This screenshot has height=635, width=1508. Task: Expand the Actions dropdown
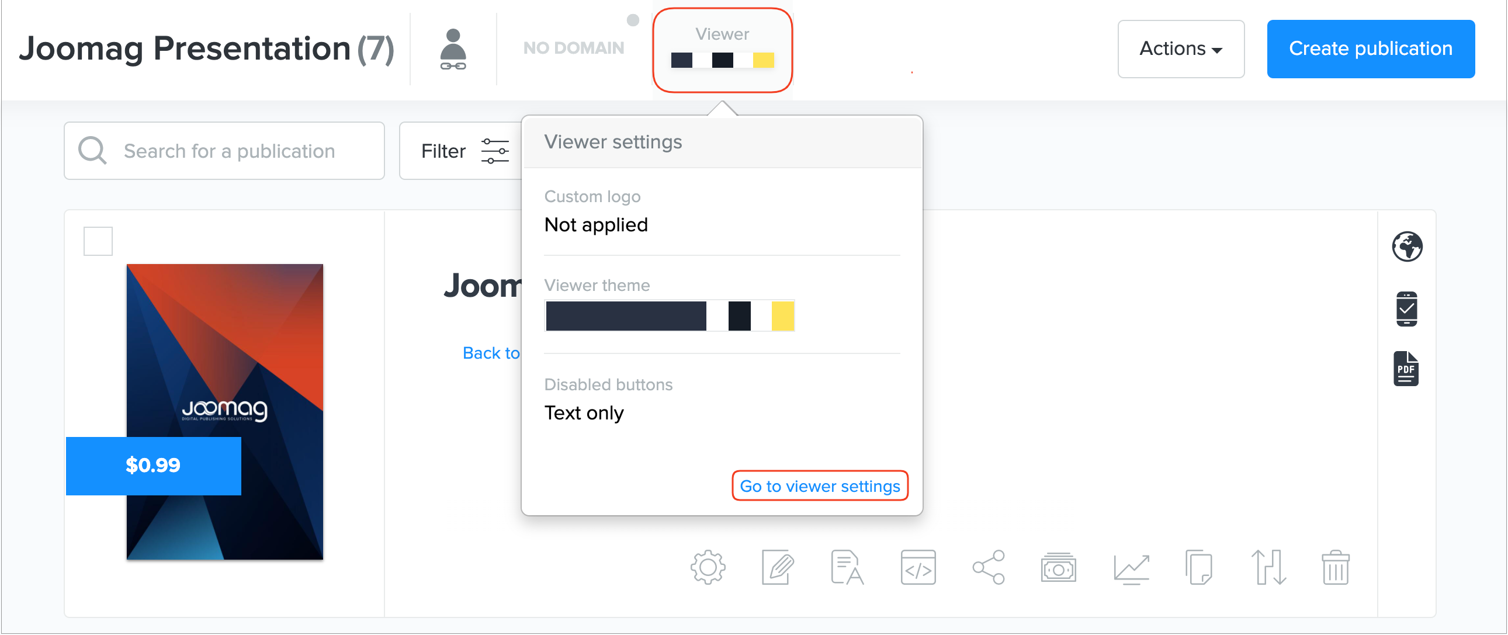click(x=1180, y=48)
